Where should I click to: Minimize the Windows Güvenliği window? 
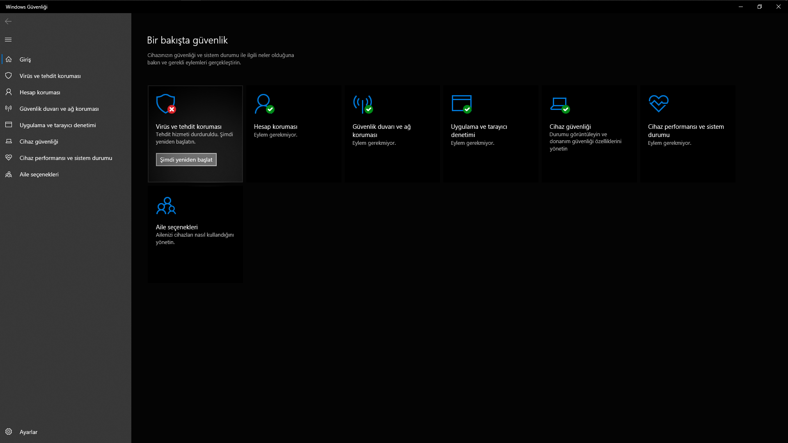(741, 7)
